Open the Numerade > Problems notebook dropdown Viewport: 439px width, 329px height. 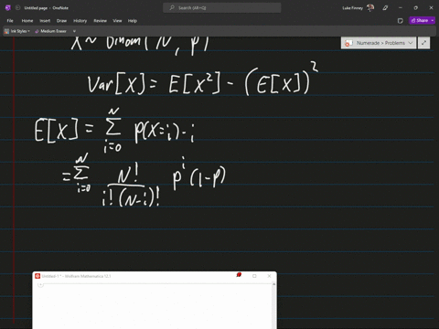click(x=379, y=43)
